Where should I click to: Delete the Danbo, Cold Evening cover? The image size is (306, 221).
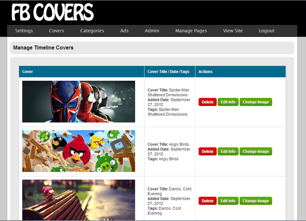[x=208, y=201]
